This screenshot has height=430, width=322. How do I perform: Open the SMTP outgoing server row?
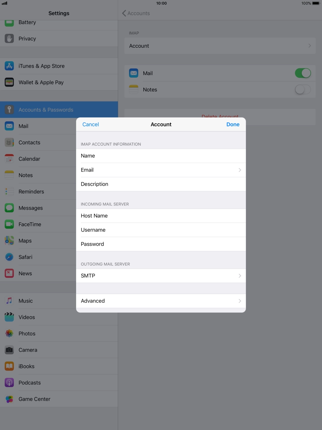(161, 276)
